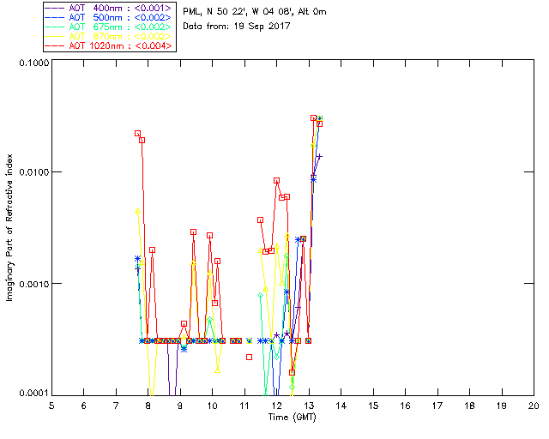Click the site text "PML, N 50 22', W 04 08', Alt 0m"
Screen dimensions: 549x439
click(255, 11)
